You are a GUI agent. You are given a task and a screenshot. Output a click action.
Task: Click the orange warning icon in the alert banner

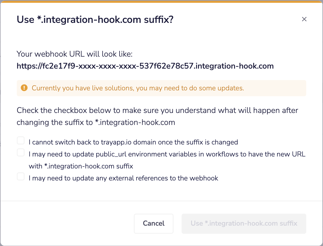point(24,88)
